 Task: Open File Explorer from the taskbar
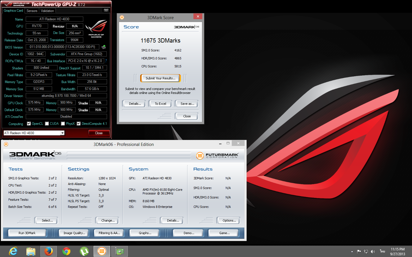[x=31, y=251]
